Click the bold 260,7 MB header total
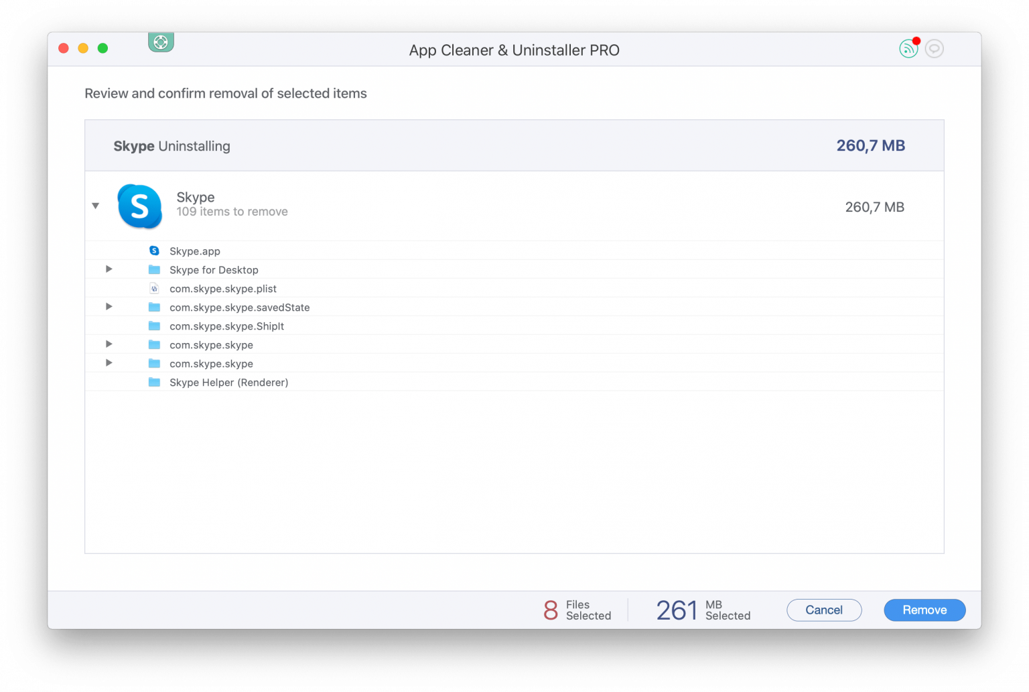 click(x=871, y=145)
